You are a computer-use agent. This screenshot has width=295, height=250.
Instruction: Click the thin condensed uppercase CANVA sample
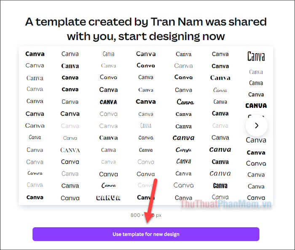pyautogui.click(x=146, y=126)
